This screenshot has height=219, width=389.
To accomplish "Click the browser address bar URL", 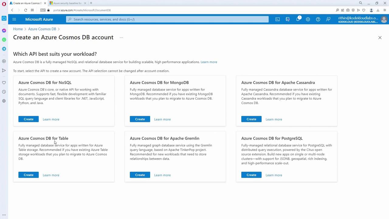I will [x=82, y=10].
